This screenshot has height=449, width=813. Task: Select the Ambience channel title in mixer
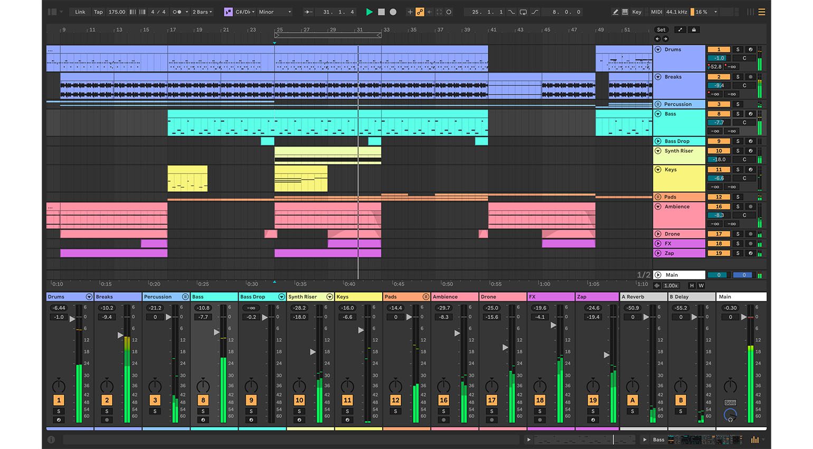click(x=455, y=297)
